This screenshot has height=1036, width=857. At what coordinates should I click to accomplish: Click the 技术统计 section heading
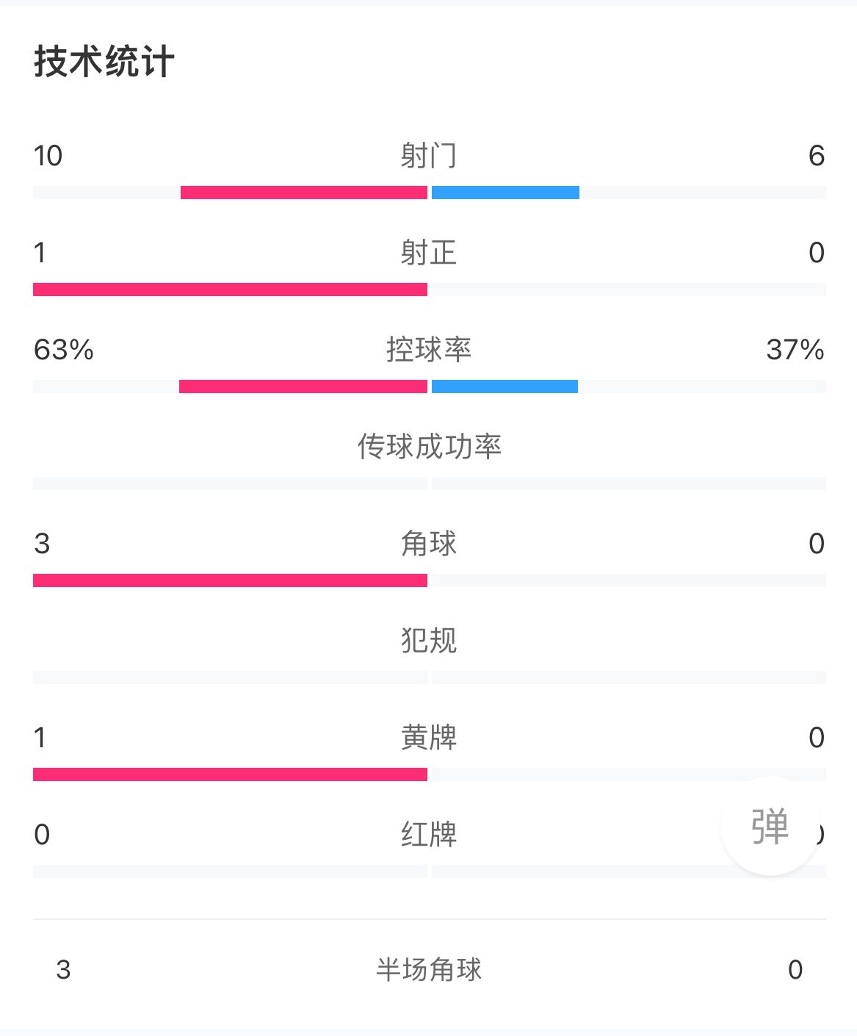tap(104, 61)
